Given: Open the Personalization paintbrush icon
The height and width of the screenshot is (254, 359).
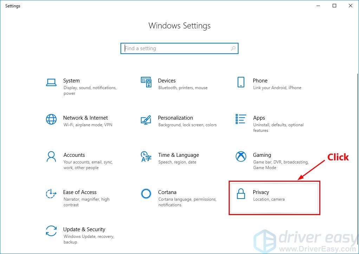Looking at the screenshot, I should [x=146, y=119].
